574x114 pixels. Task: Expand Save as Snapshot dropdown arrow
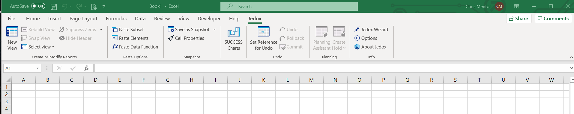214,29
